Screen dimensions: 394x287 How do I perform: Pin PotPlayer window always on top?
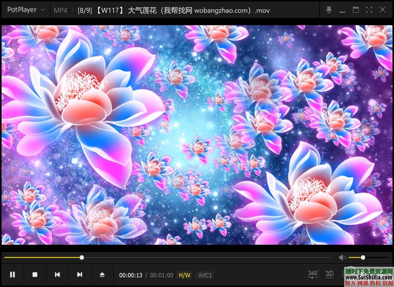tap(329, 10)
